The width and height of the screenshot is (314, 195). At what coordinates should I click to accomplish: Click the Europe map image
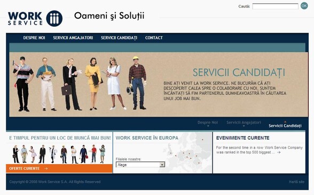pyautogui.click(x=185, y=152)
